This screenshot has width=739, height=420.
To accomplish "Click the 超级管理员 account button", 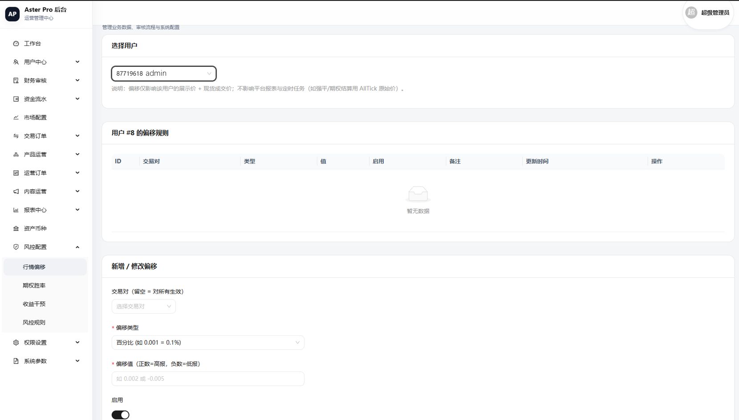I will 708,13.
